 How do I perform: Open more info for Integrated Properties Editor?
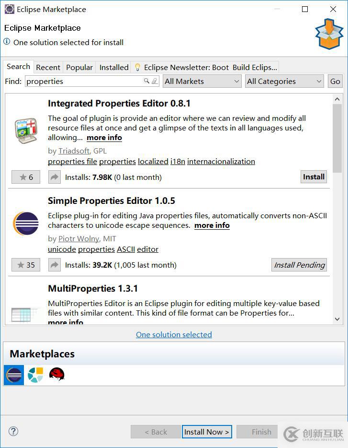click(104, 138)
